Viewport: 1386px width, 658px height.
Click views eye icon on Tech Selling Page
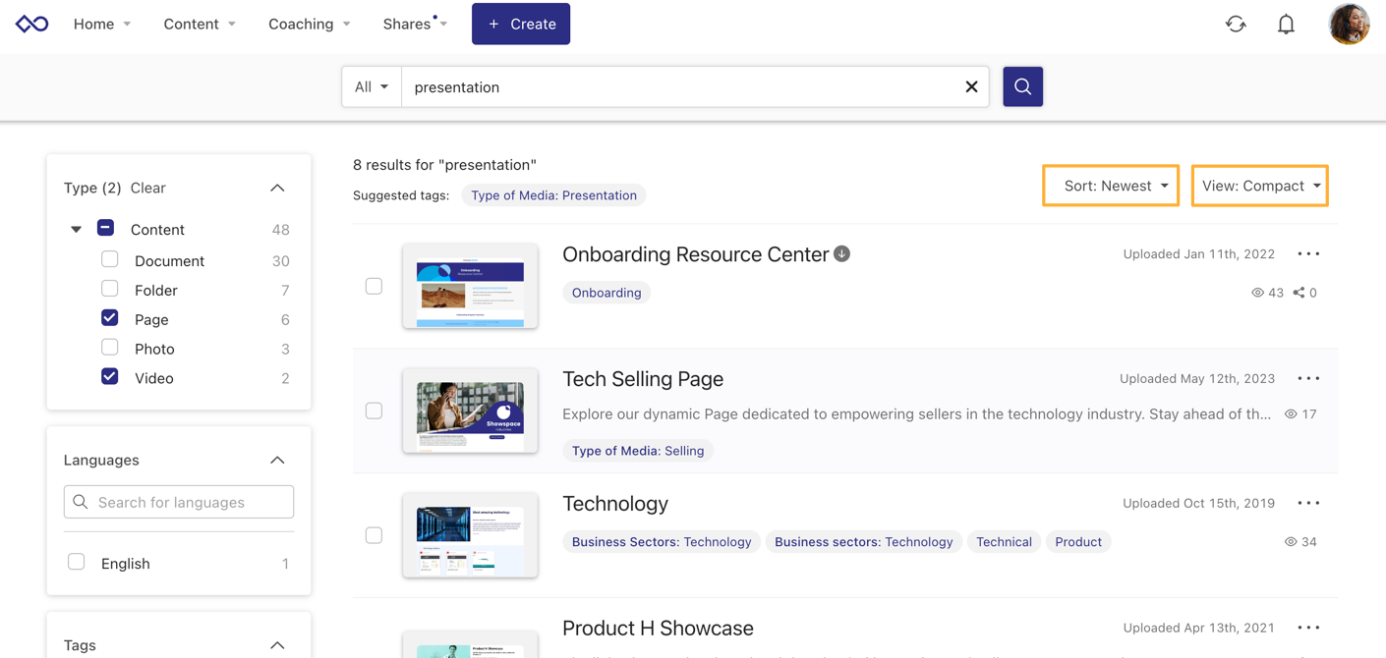pyautogui.click(x=1291, y=414)
